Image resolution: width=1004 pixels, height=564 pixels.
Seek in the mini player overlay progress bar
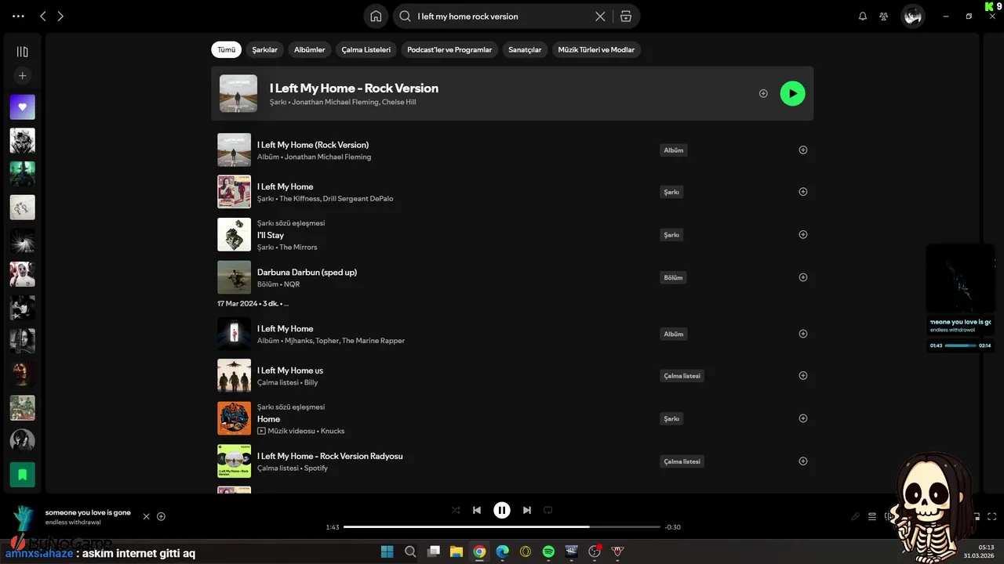point(961,345)
